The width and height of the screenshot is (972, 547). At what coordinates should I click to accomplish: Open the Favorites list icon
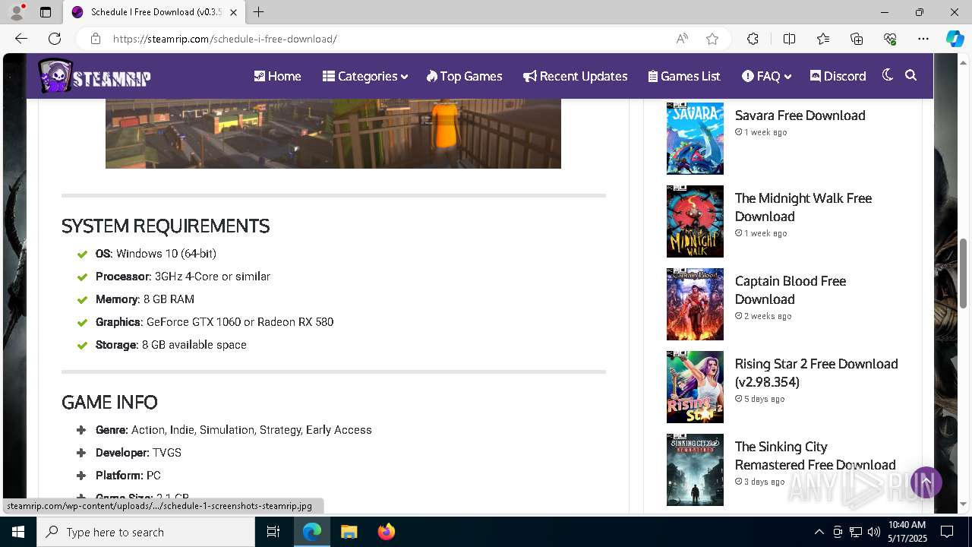coord(823,39)
